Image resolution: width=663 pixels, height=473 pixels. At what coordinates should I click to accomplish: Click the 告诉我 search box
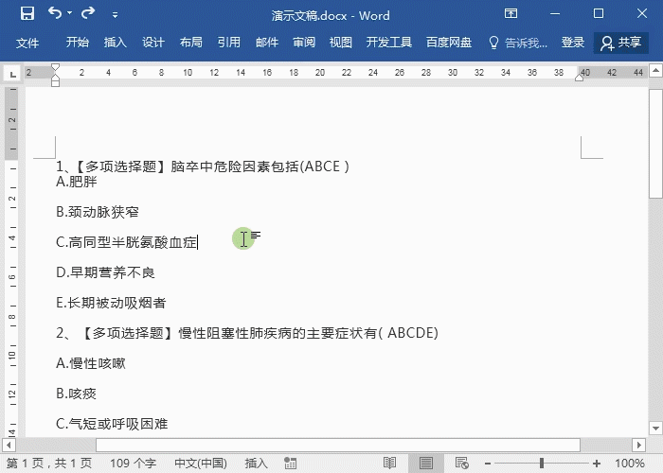pos(518,43)
